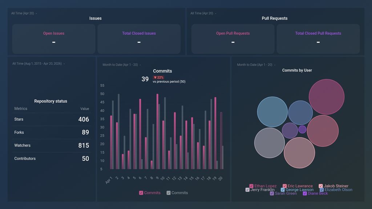Open the date filter on Pull Requests panel

(202, 13)
